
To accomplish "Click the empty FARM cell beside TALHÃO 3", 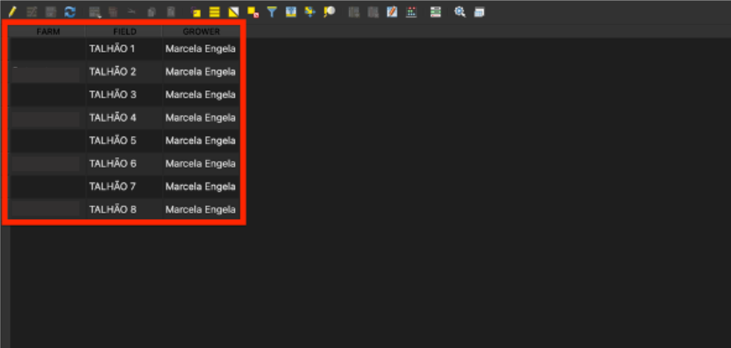I will click(x=47, y=95).
